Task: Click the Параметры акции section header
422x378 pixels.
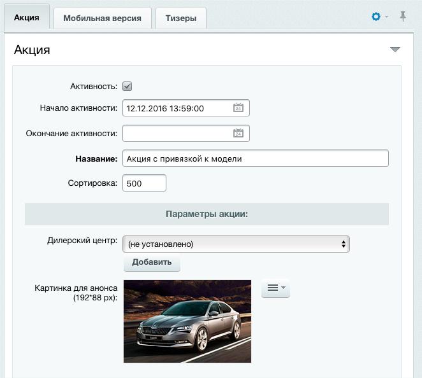Action: coord(207,214)
